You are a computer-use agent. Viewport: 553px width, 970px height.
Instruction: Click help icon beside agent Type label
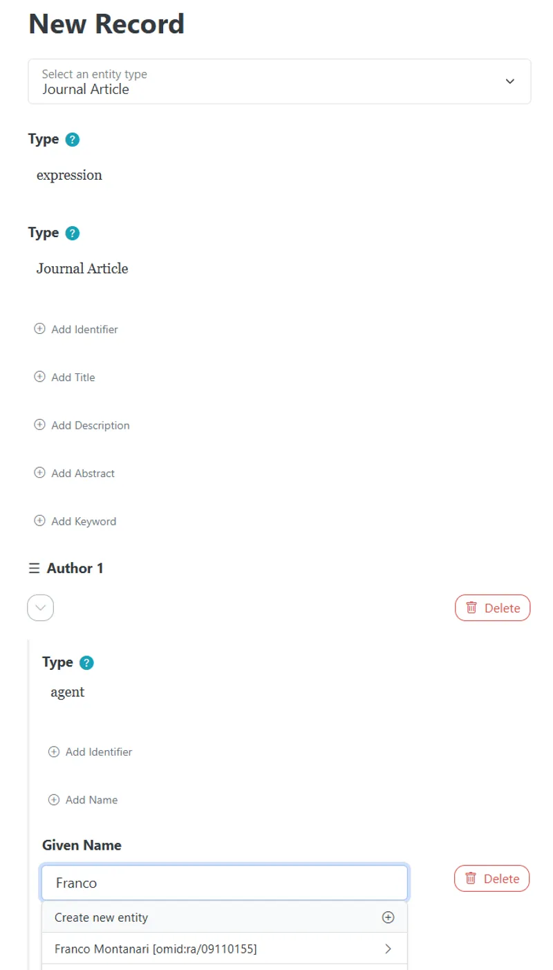(86, 662)
